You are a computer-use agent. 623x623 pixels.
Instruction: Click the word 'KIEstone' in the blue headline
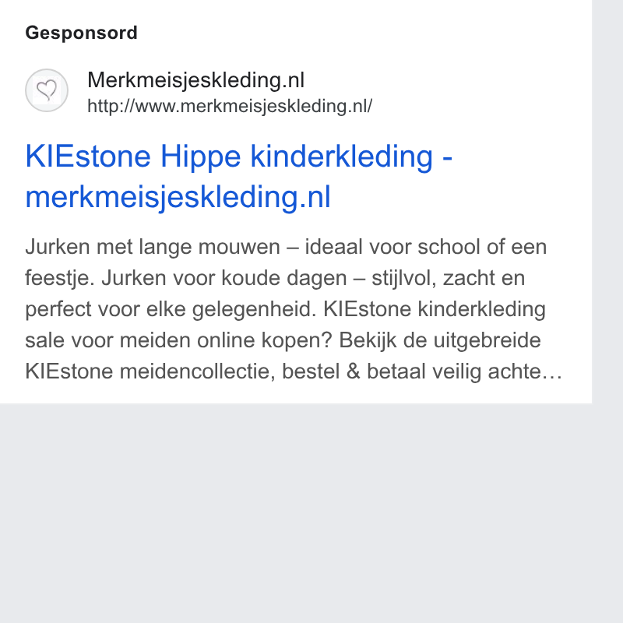coord(88,157)
